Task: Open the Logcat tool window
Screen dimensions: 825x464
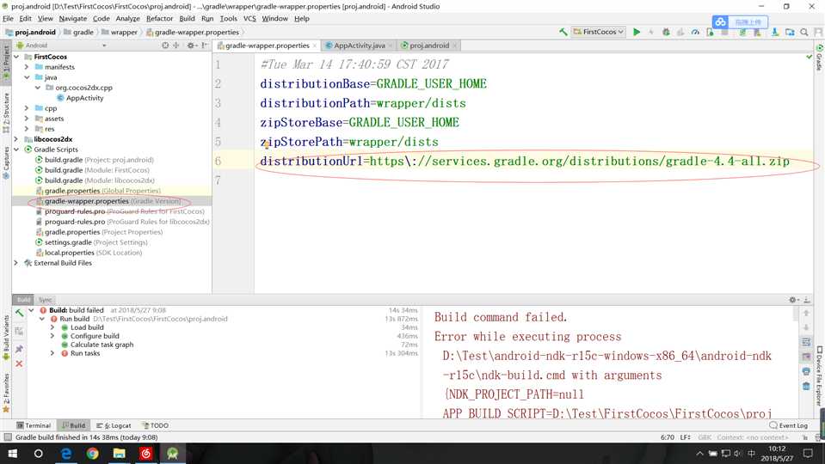Action: point(114,425)
